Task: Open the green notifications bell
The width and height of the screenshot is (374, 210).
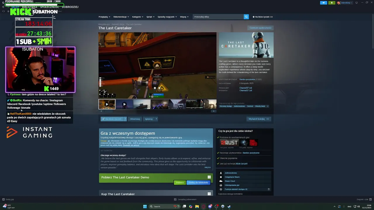Action: pyautogui.click(x=332, y=3)
